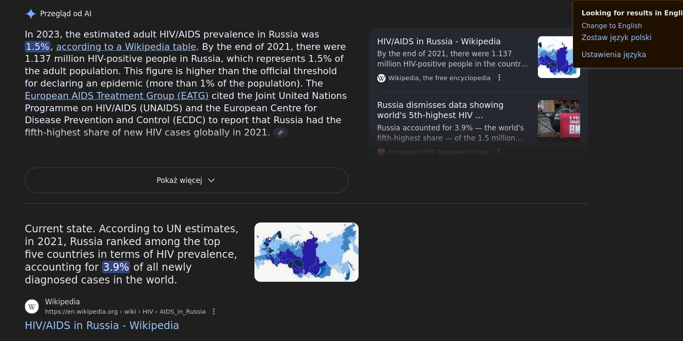Open the 'HIV/AIDS in Russia - Wikipedia' result title
This screenshot has height=341, width=683.
coord(102,325)
